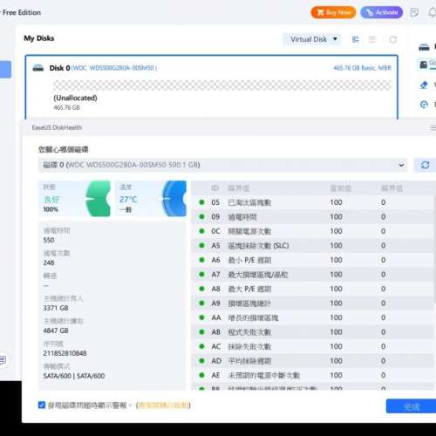
Task: Open the notifications bell icon
Action: point(433,12)
